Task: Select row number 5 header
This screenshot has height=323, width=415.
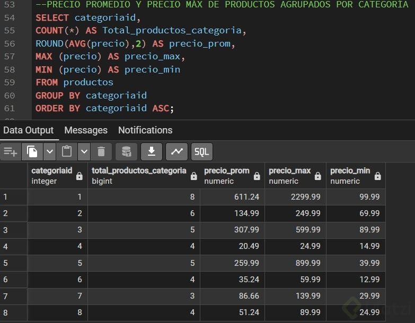Action: [x=13, y=263]
